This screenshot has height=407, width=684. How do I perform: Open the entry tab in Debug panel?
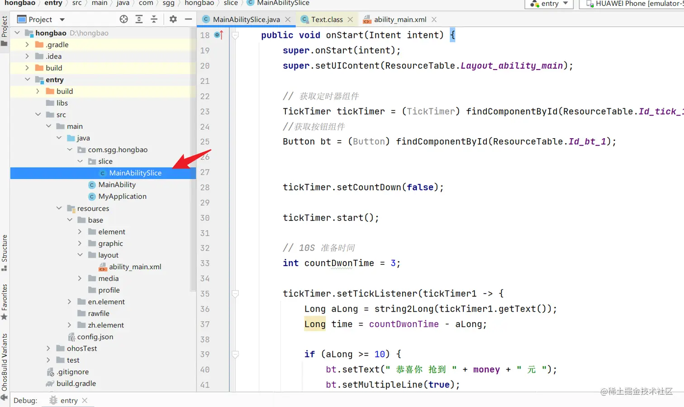point(68,400)
